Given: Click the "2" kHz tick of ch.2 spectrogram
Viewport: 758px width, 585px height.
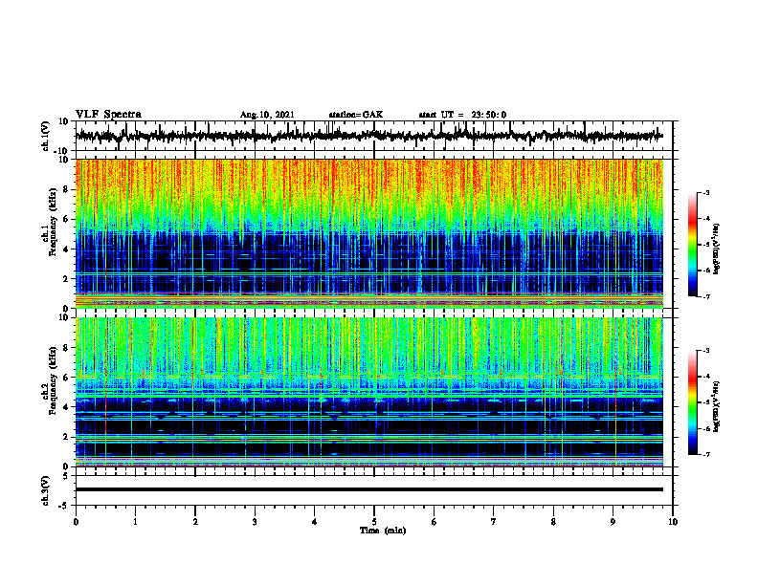Looking at the screenshot, I should pos(66,437).
